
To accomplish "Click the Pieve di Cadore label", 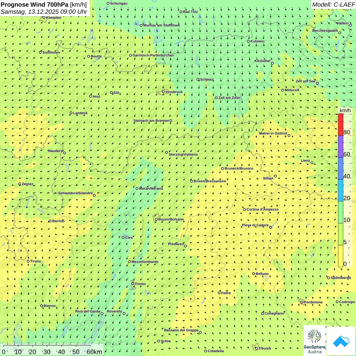I will 255,225.
